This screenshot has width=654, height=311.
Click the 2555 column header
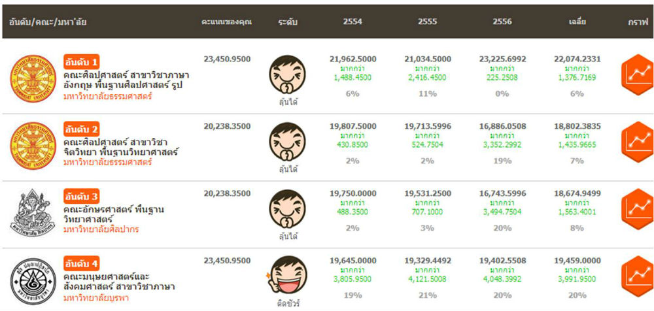pos(427,22)
